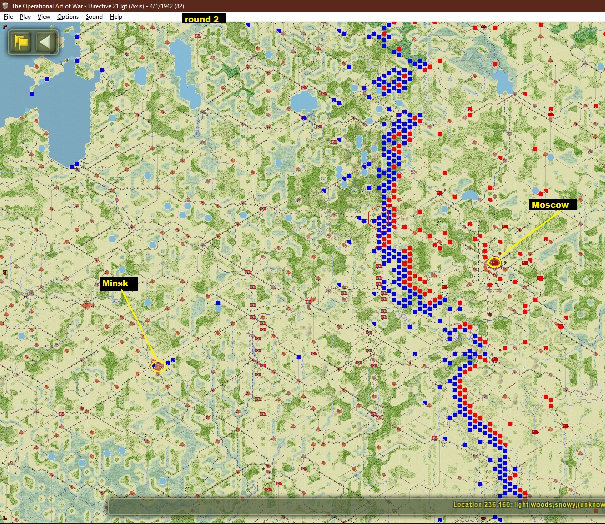Viewport: 605px width, 524px height.
Task: Select the circled Moscow city hex
Action: tap(494, 262)
